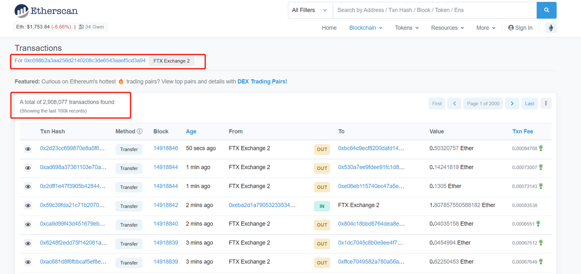The image size is (581, 274).
Task: Click Transfer method badge for block 14918842
Action: tap(129, 206)
